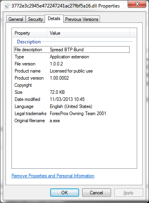Viewport: 149px width, 203px height.
Task: Select the Product version 1.00.0002 row
Action: click(72, 78)
